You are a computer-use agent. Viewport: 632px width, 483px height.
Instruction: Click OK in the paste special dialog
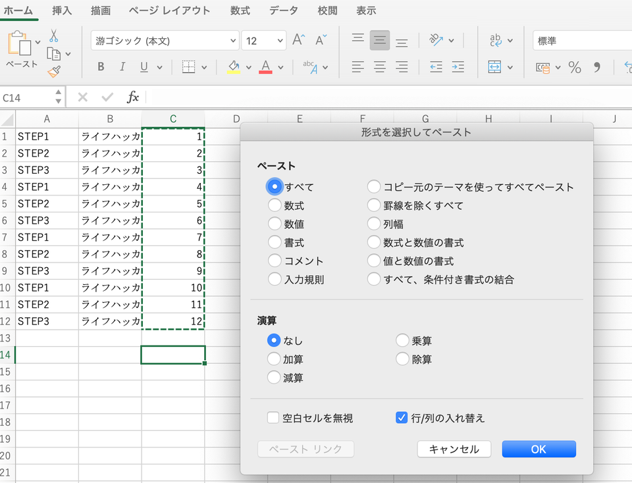pos(539,449)
